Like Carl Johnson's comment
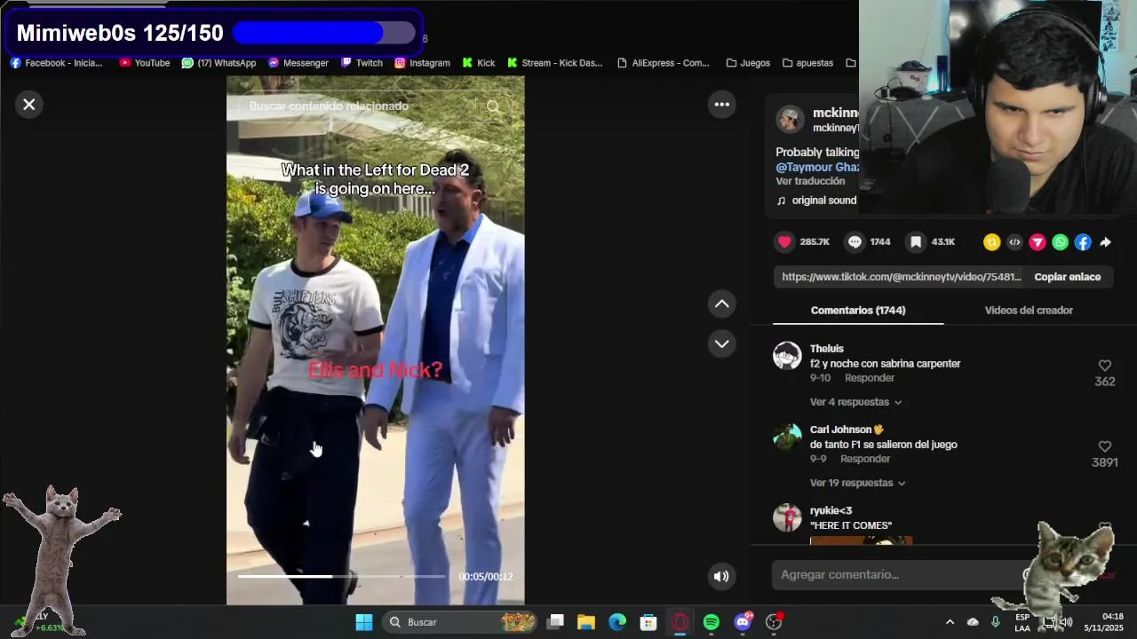The height and width of the screenshot is (639, 1137). pos(1105,446)
